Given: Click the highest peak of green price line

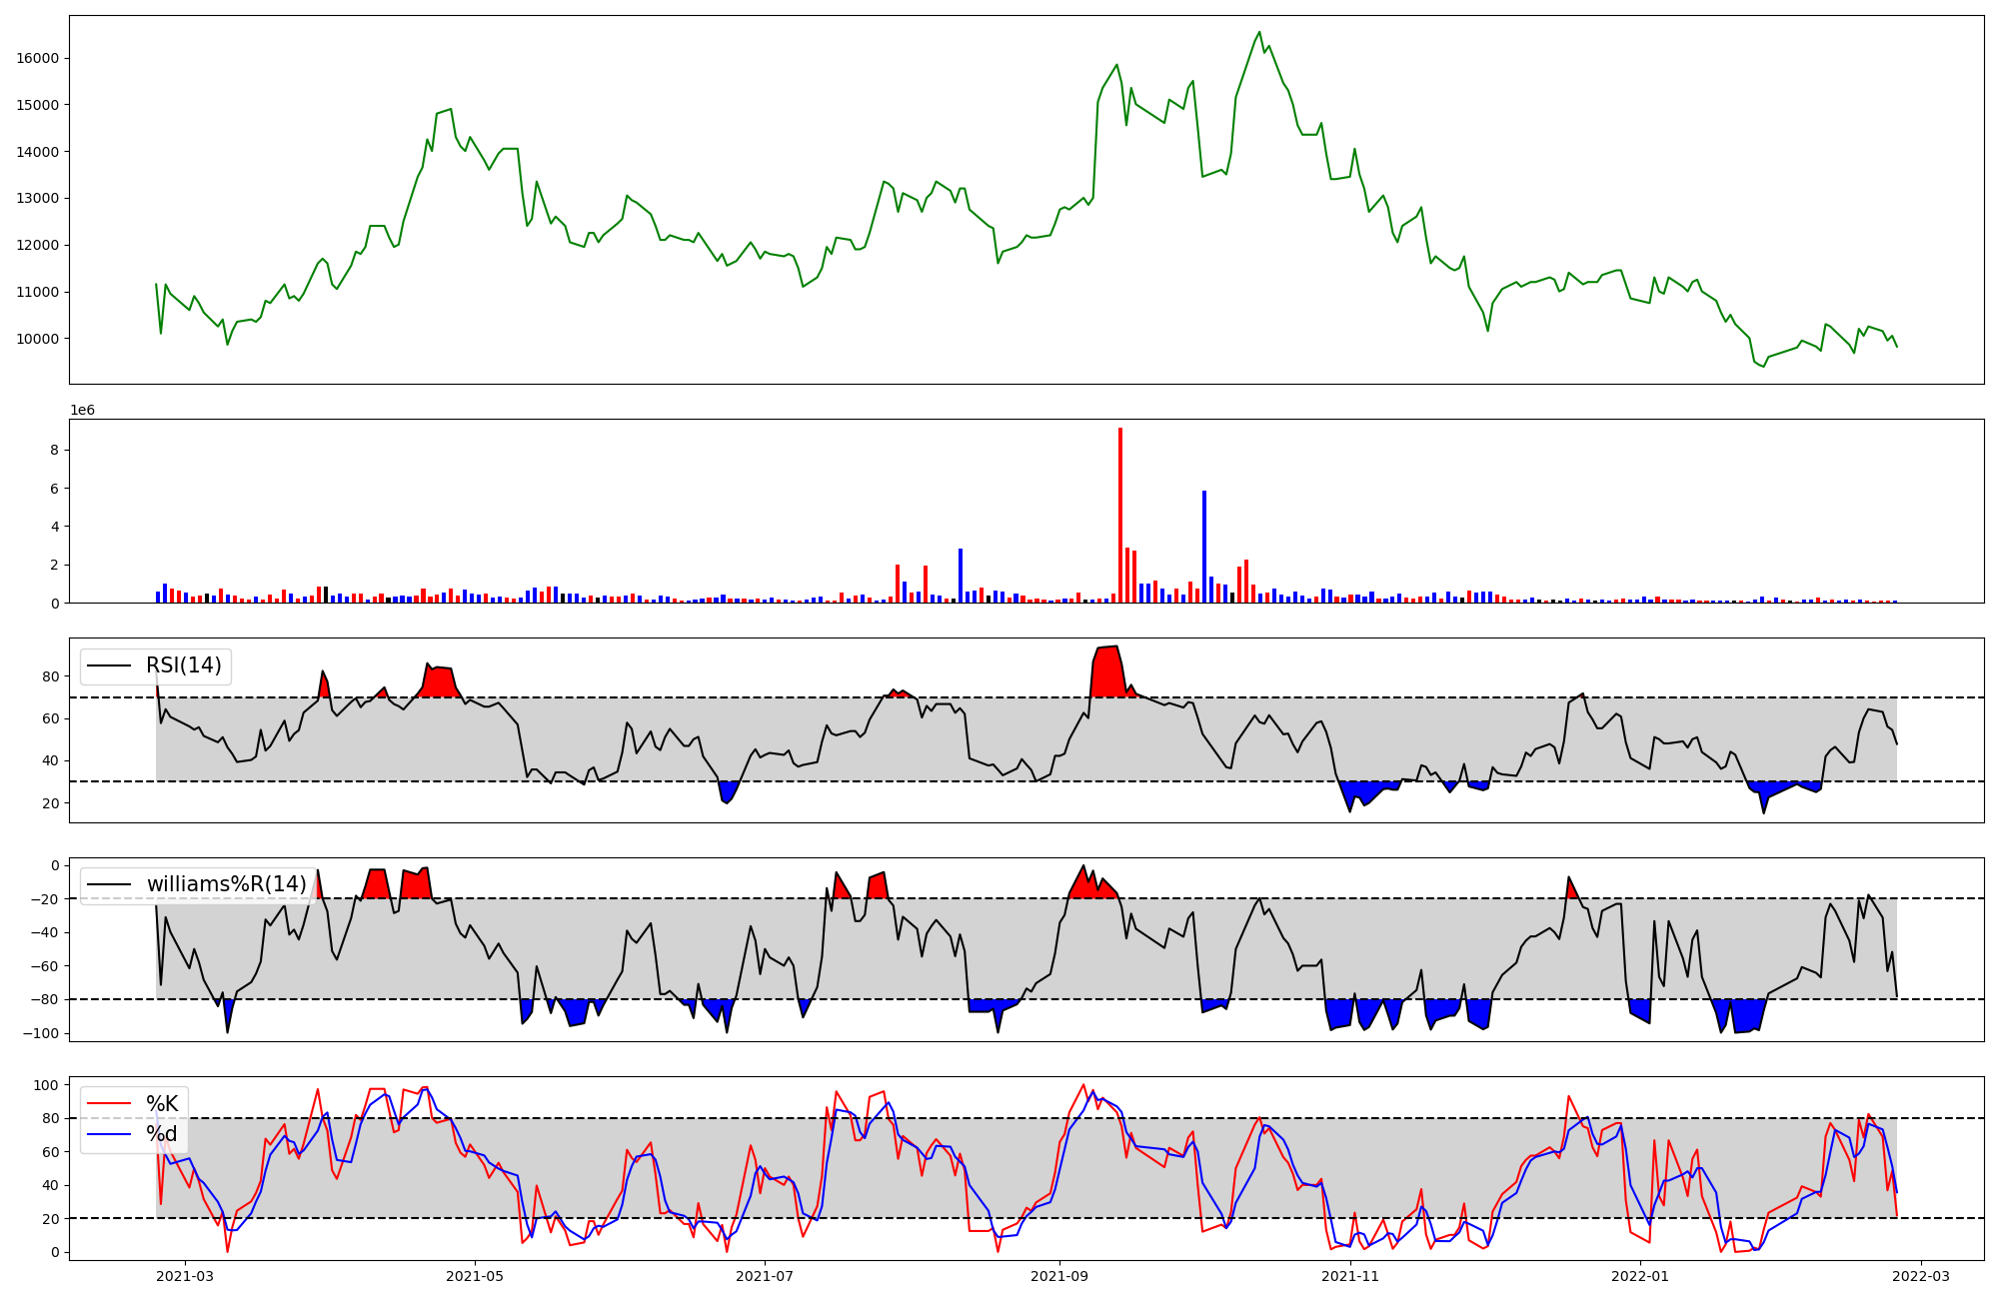Looking at the screenshot, I should pos(1259,32).
